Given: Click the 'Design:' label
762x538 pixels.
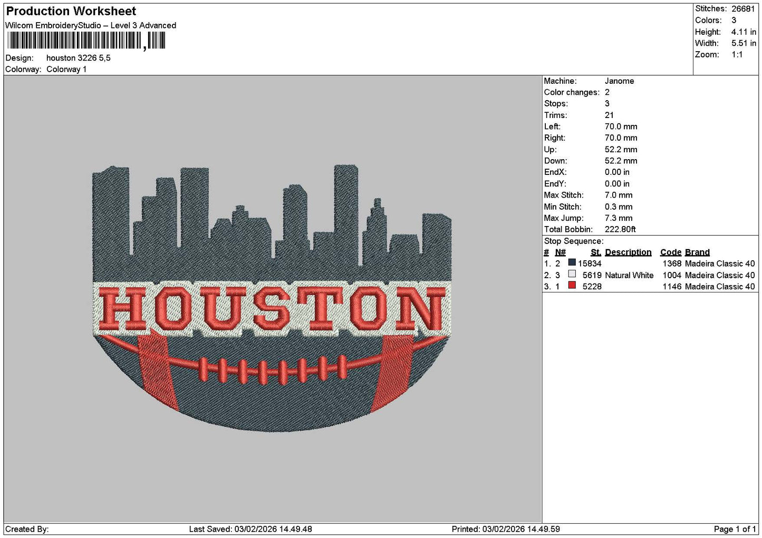Looking at the screenshot, I should 19,58.
